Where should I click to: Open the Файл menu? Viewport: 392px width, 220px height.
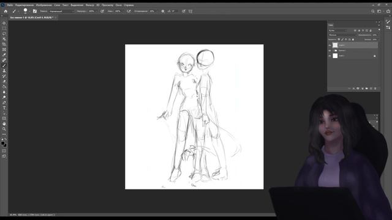[x=10, y=5]
